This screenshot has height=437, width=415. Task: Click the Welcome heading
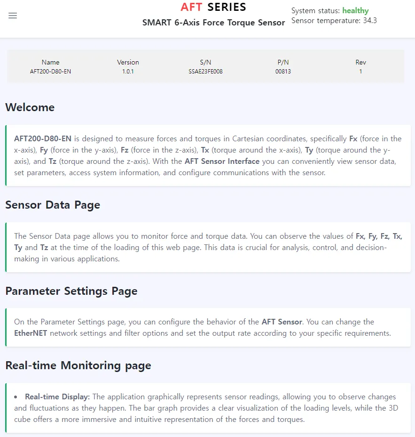click(30, 107)
